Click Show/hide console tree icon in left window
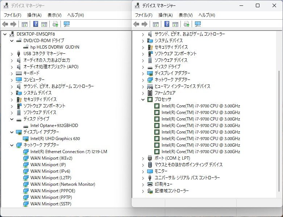Image resolution: width=283 pixels, height=217 pixels. [x=25, y=24]
